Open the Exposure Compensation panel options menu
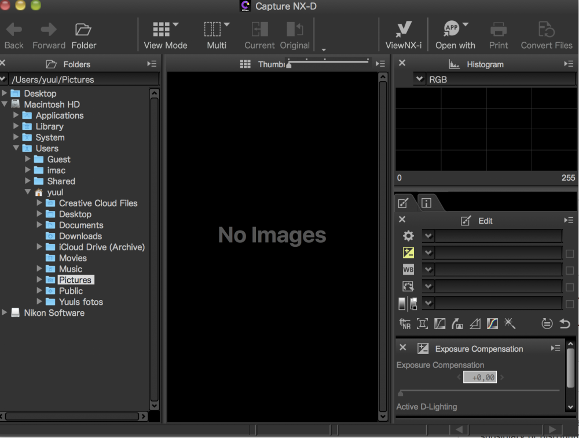The width and height of the screenshot is (579, 438). click(556, 348)
